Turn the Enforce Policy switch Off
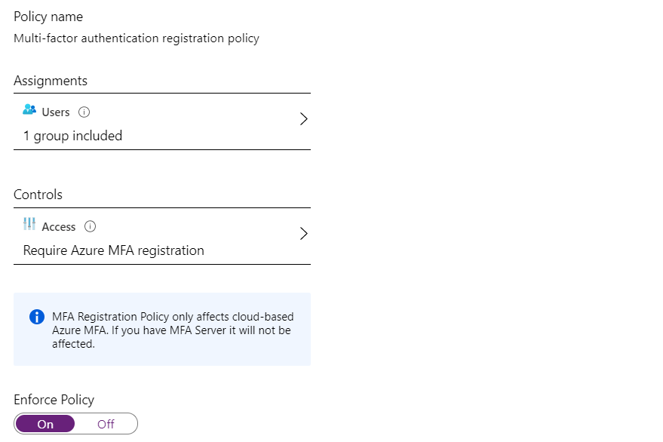The image size is (663, 442). pyautogui.click(x=105, y=423)
